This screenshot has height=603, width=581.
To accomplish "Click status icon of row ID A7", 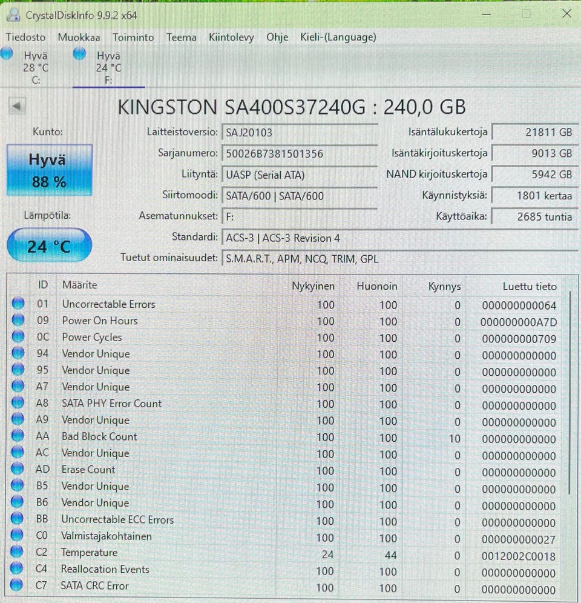I will coord(18,386).
